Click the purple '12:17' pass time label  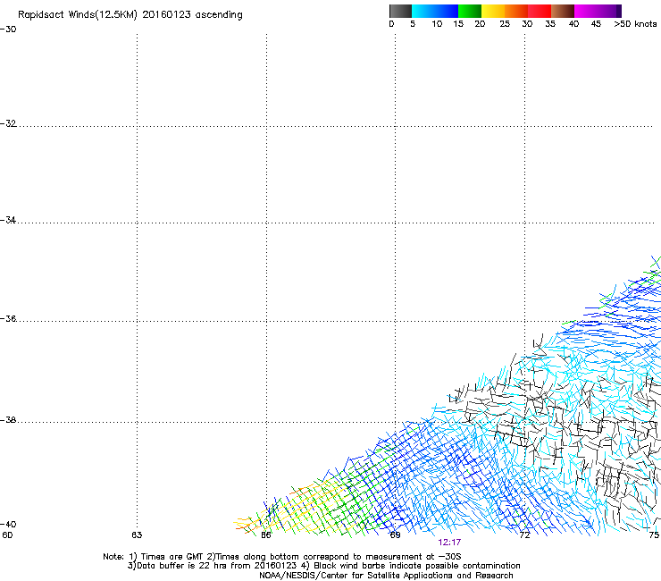[x=449, y=543]
